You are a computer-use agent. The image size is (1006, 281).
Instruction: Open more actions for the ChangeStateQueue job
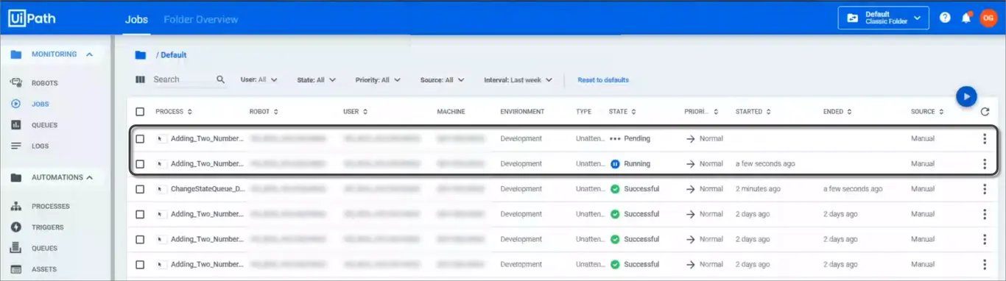pos(985,189)
